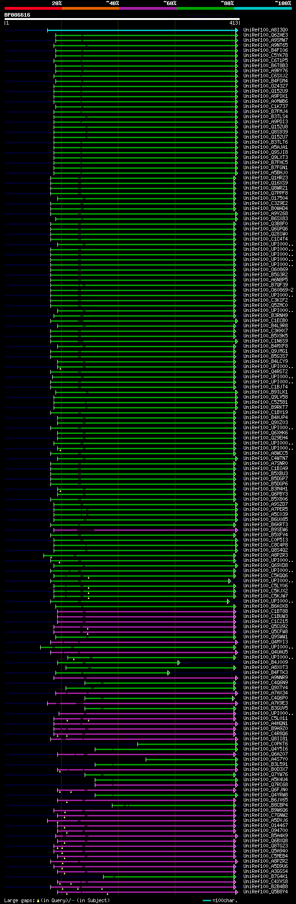Image resolution: width=296 pixels, height=904 pixels.
Task: Open the UniRef100_A8I3Q0 hit label
Action: [265, 30]
